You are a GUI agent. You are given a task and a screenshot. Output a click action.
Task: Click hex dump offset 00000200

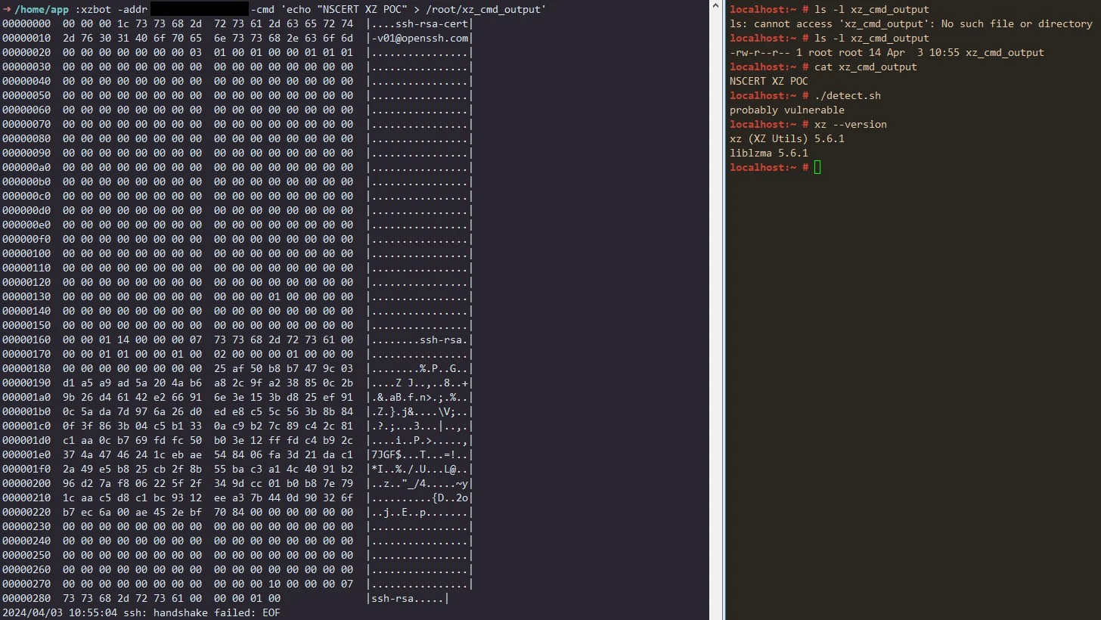click(26, 483)
